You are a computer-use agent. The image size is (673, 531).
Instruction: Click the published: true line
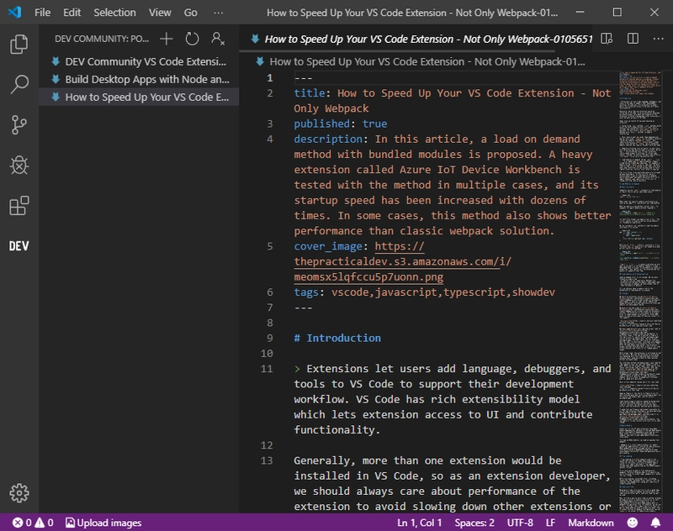[341, 124]
